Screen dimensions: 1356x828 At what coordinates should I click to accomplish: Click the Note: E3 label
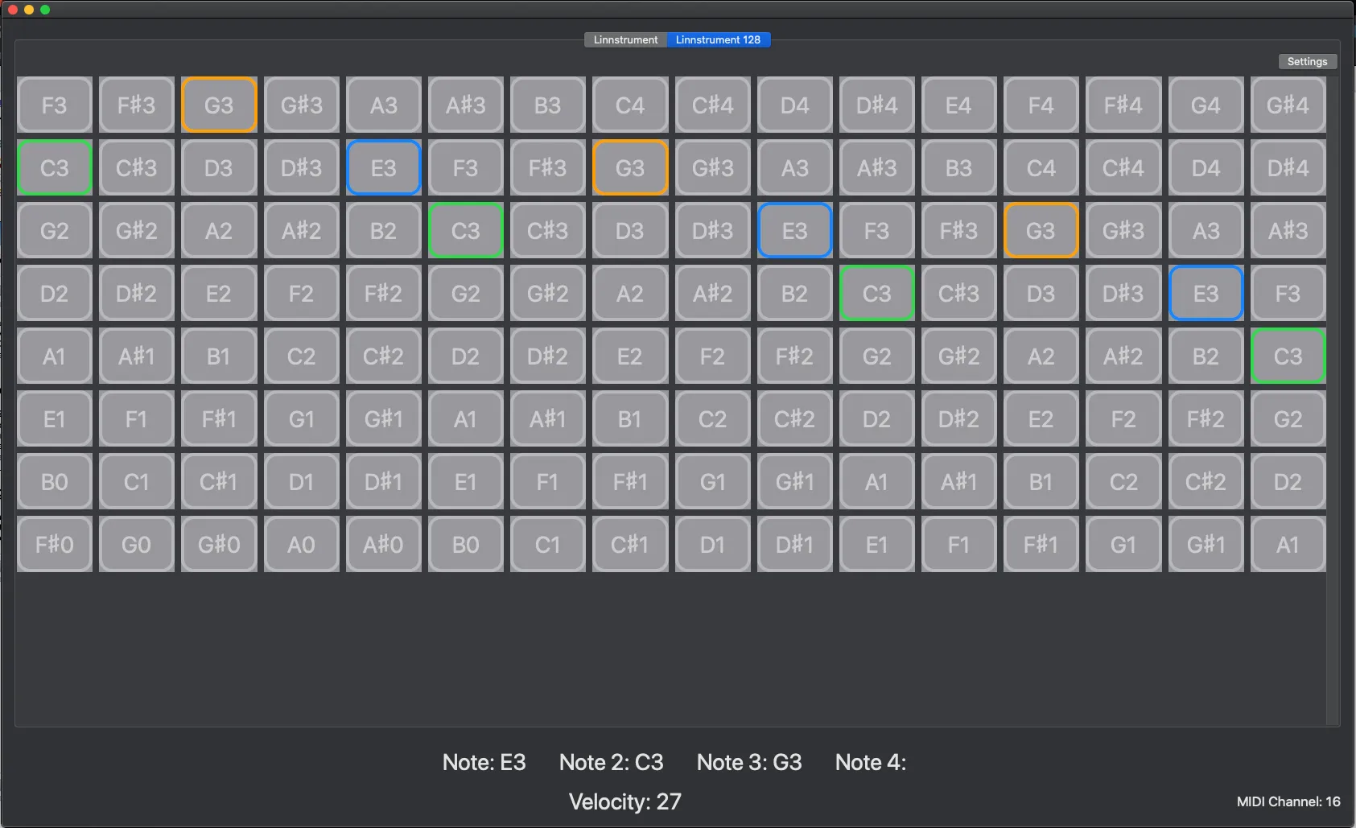pos(484,762)
